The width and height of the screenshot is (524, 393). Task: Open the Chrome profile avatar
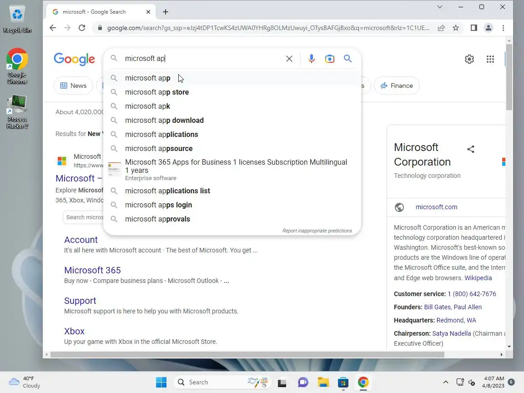tap(489, 28)
